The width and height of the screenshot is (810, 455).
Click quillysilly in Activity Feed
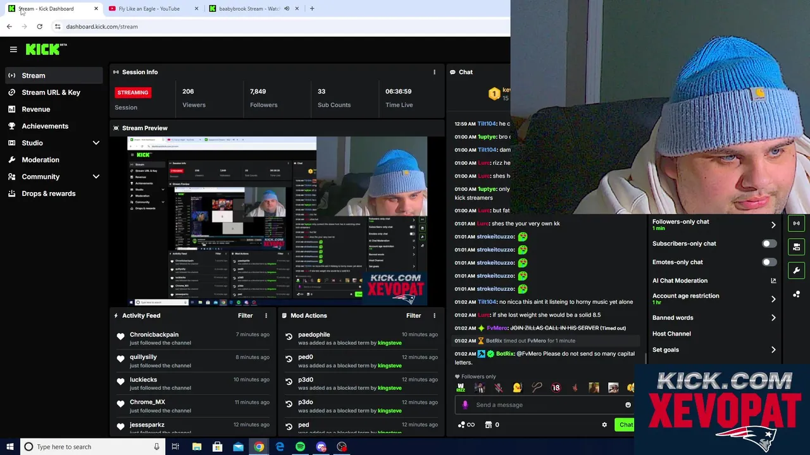143,357
